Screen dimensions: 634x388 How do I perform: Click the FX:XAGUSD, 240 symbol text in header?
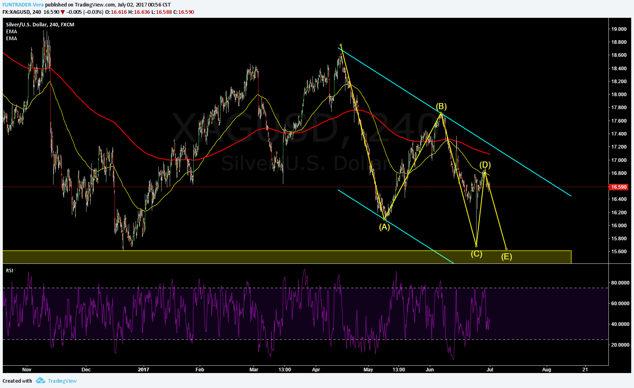tap(22, 12)
